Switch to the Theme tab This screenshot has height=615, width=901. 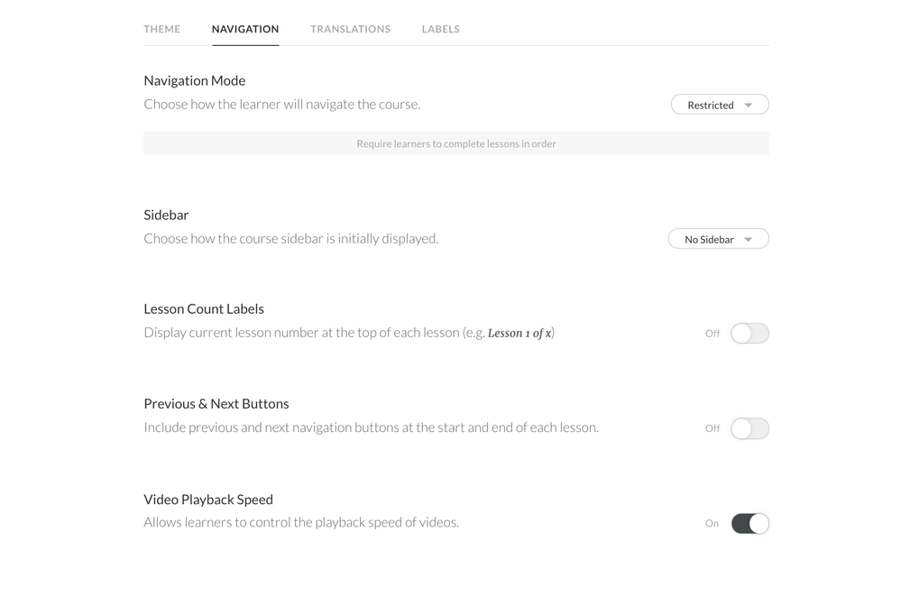pos(162,29)
